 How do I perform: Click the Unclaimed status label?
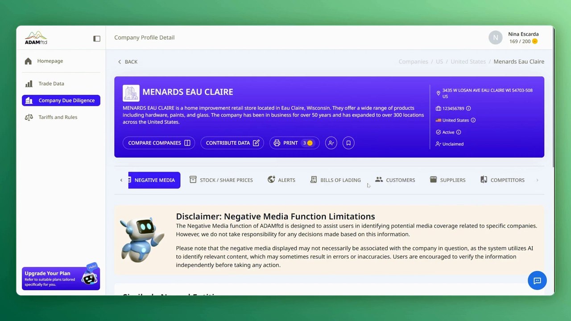[453, 144]
